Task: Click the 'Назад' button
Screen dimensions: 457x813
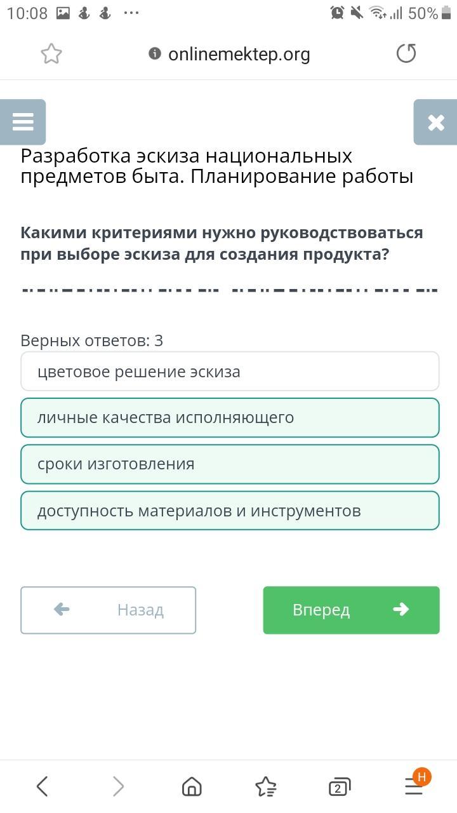Action: [x=109, y=610]
